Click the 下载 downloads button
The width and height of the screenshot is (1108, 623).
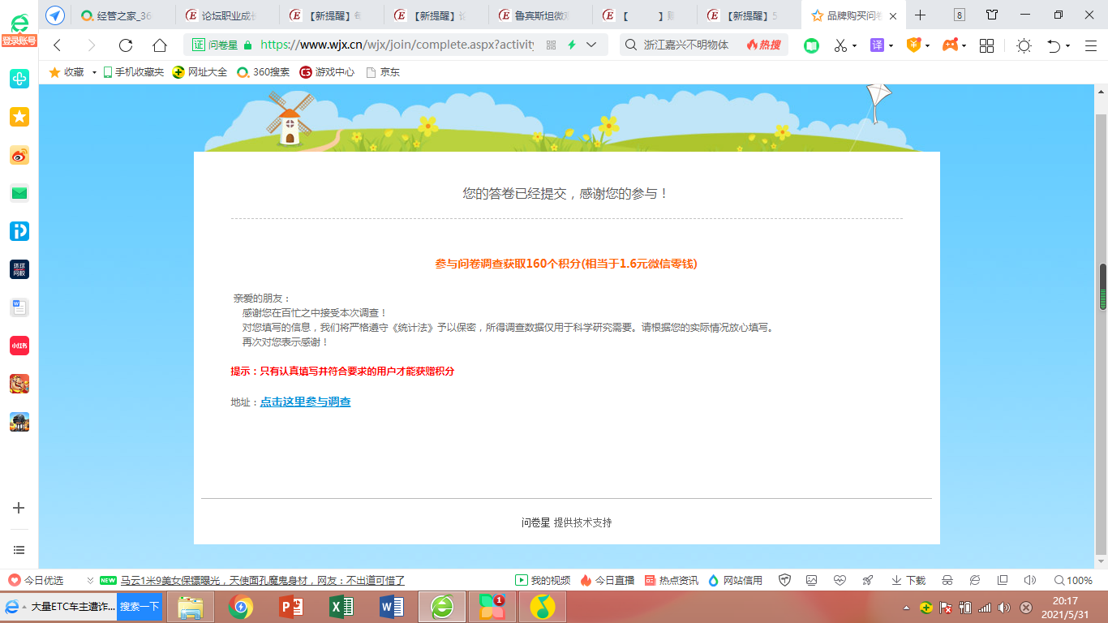tap(908, 580)
